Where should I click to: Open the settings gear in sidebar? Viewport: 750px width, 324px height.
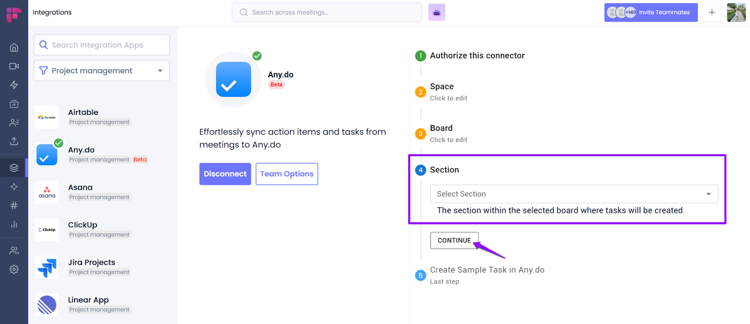click(14, 269)
